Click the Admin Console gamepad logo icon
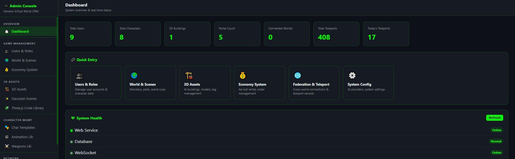The width and height of the screenshot is (515, 159). (x=6, y=6)
